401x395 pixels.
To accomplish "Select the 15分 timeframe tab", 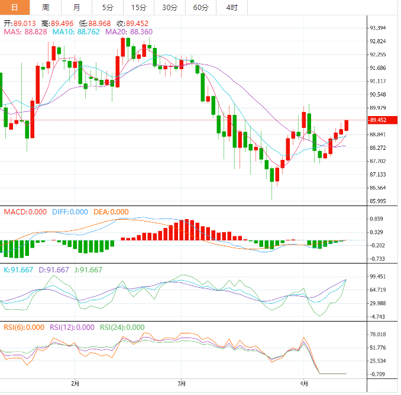I will (138, 8).
